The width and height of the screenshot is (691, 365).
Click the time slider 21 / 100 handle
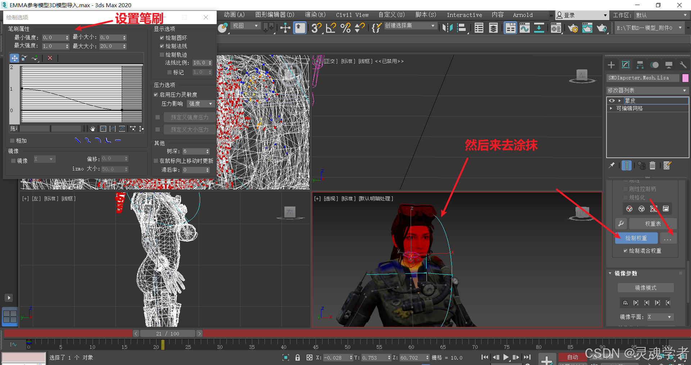tap(168, 333)
